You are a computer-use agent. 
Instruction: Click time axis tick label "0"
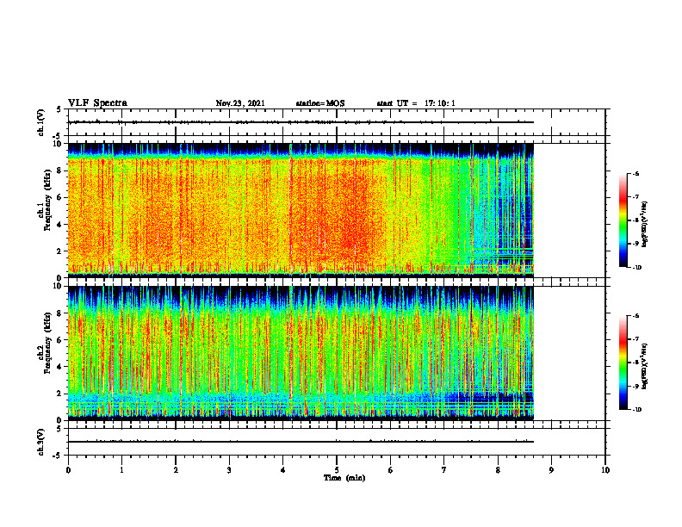tap(68, 470)
